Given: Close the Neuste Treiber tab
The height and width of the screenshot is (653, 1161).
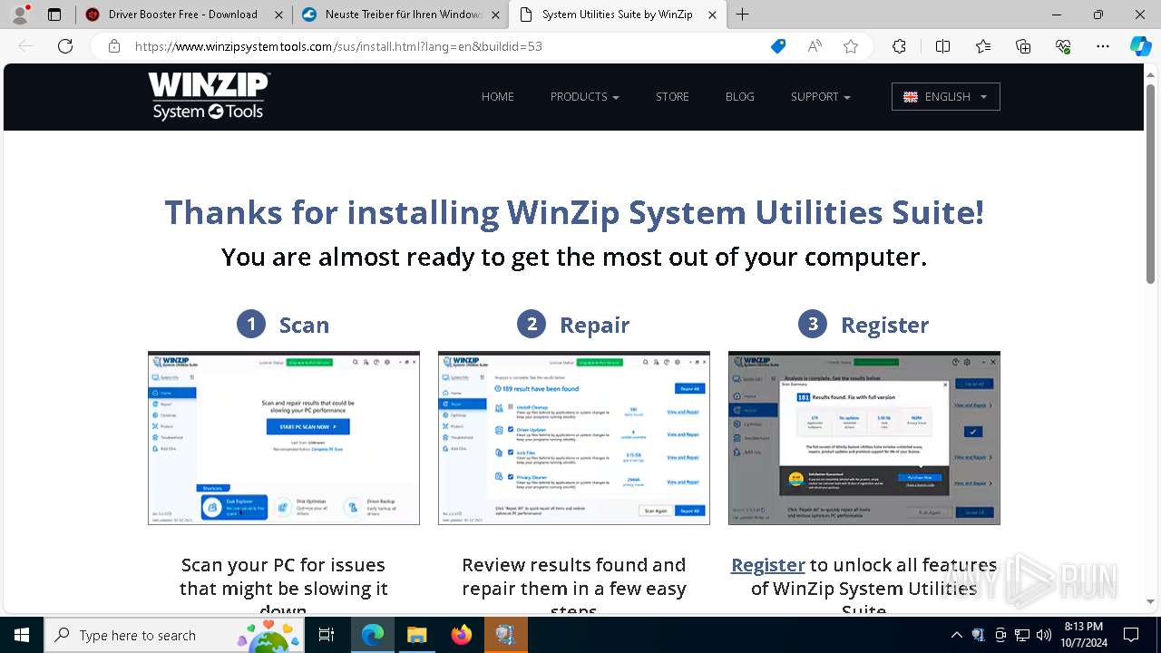Looking at the screenshot, I should (x=494, y=15).
